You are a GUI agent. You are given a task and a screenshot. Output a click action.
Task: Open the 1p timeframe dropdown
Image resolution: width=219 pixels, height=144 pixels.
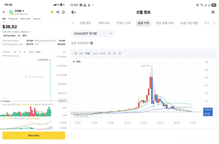pyautogui.click(x=38, y=52)
